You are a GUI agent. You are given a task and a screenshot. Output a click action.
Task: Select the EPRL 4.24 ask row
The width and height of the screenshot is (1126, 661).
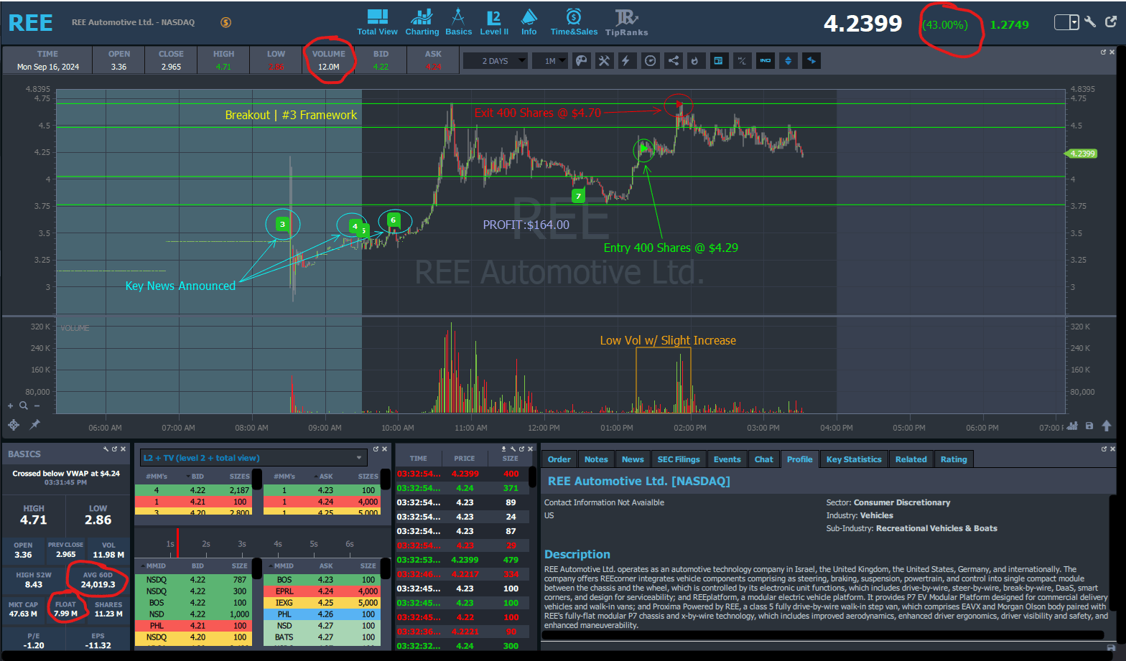point(322,591)
